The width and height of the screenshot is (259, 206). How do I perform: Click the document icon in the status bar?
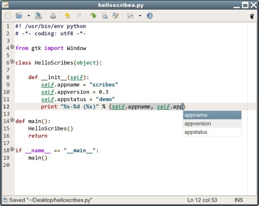point(5,200)
